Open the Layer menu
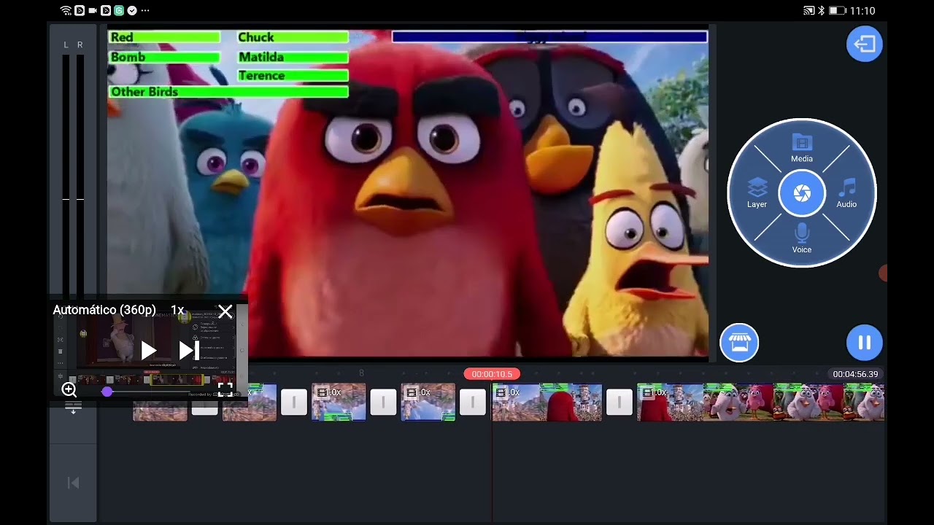 757,194
